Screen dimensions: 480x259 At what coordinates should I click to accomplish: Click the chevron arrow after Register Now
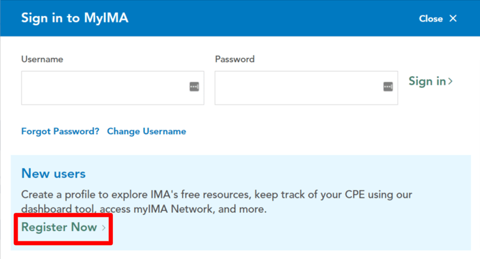104,228
